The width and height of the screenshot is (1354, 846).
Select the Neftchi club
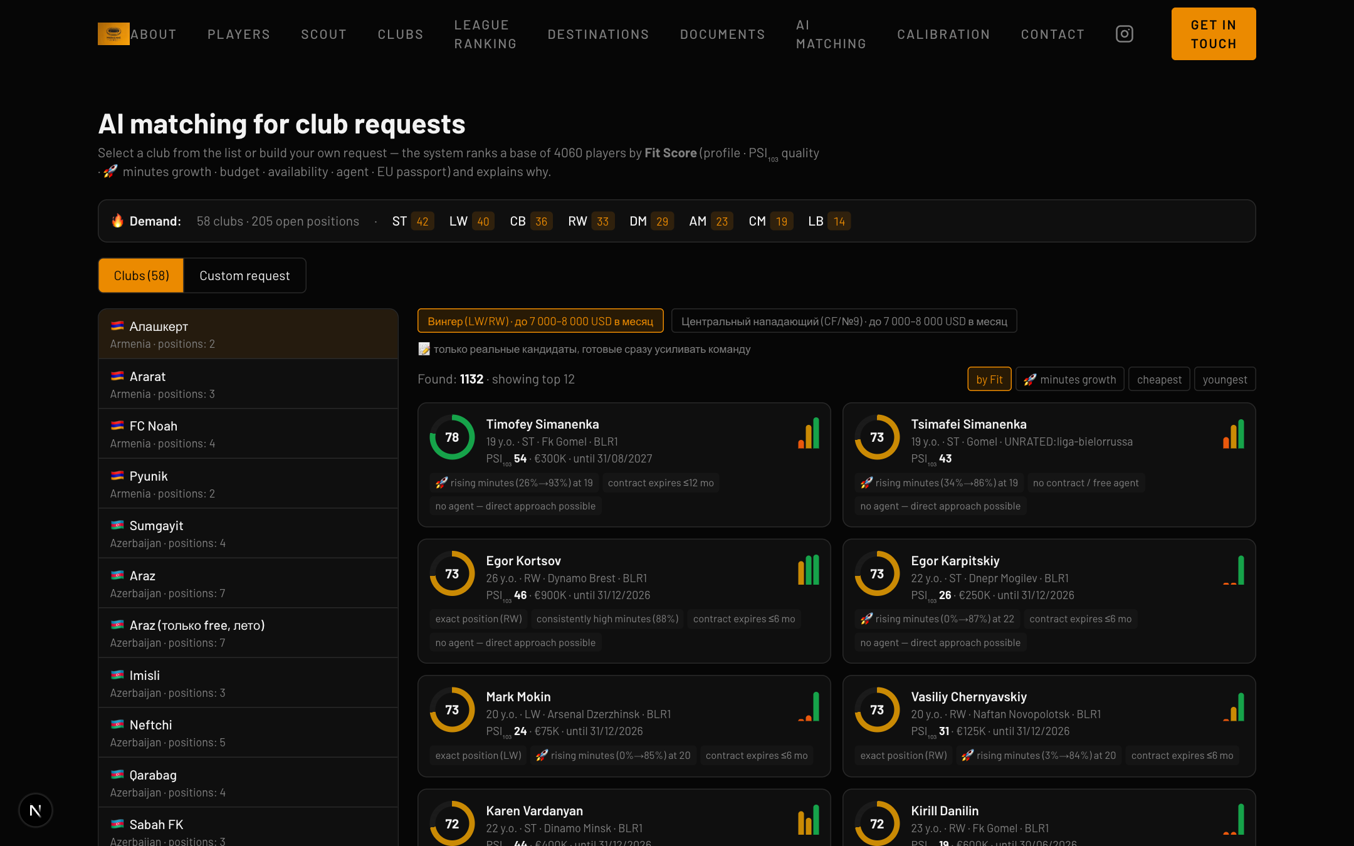click(248, 733)
